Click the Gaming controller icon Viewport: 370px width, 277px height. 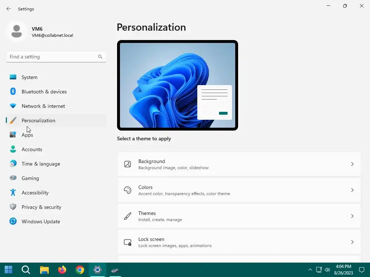(13, 178)
